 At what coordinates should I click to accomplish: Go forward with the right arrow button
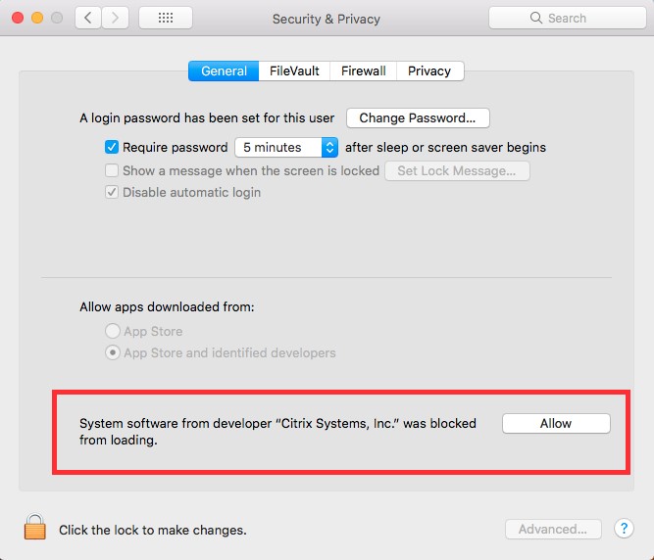coord(115,18)
